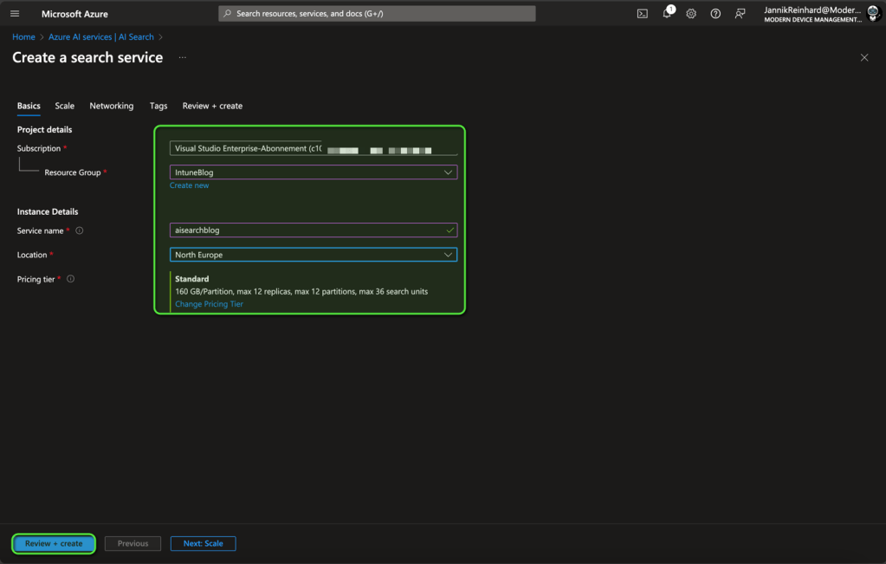
Task: Click the Create new resource group link
Action: coord(189,185)
